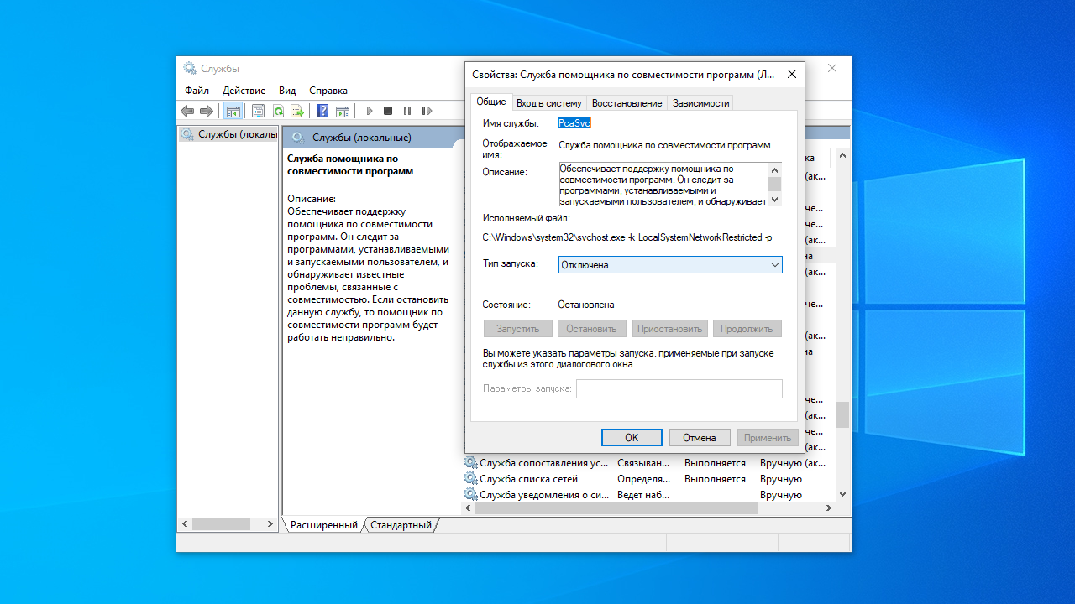The image size is (1075, 604).
Task: Click the left tree pane scroll-right arrow
Action: tap(270, 523)
